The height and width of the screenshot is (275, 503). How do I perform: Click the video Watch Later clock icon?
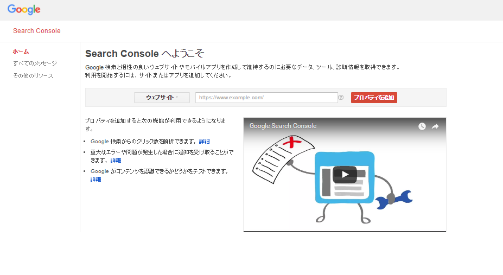[422, 126]
